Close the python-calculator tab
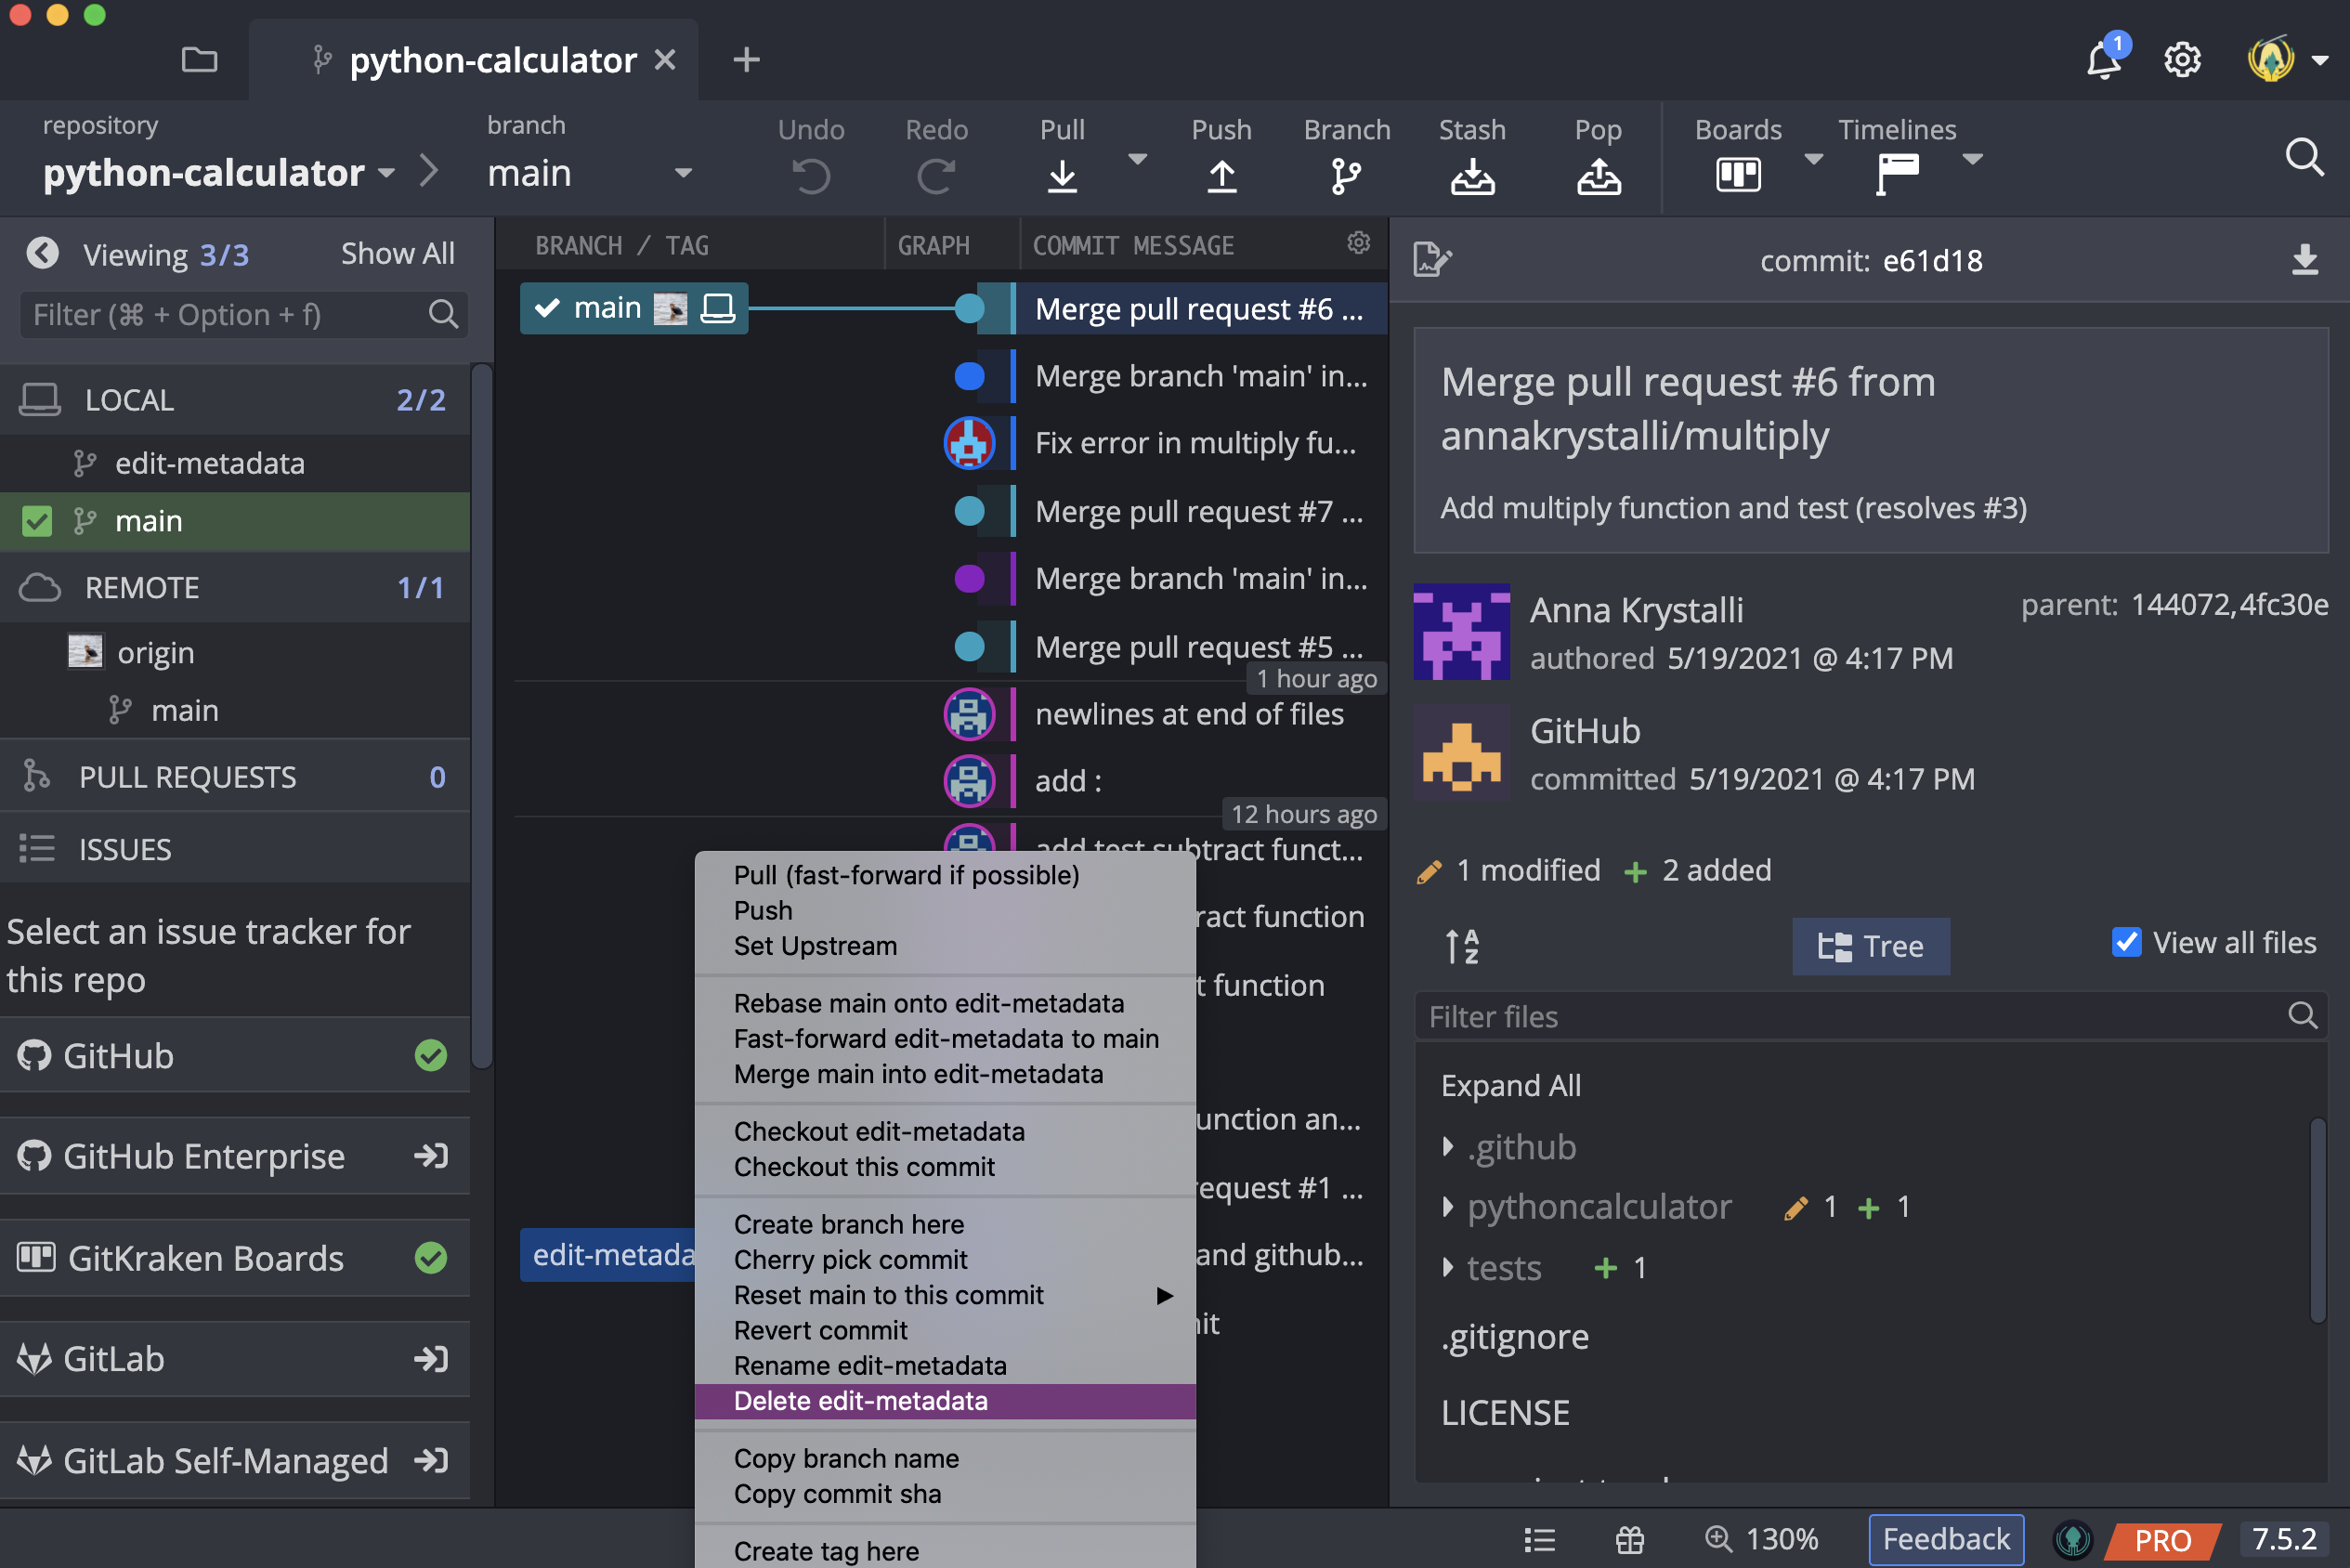The height and width of the screenshot is (1568, 2350). [x=664, y=60]
